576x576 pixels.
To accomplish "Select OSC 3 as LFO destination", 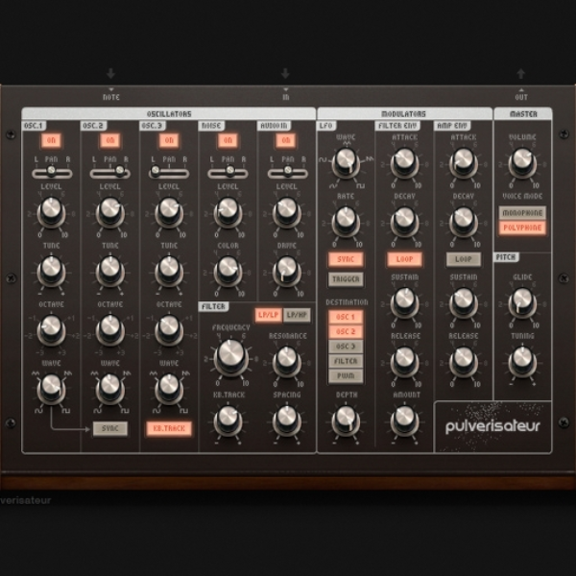I will 346,346.
